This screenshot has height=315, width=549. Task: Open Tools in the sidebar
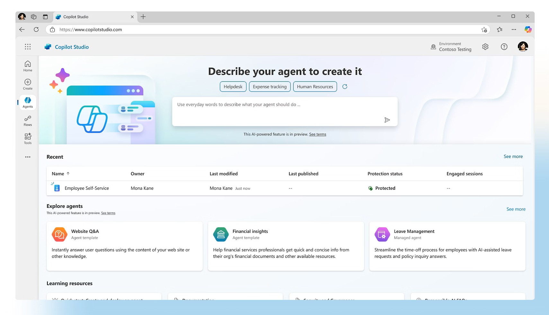(28, 138)
